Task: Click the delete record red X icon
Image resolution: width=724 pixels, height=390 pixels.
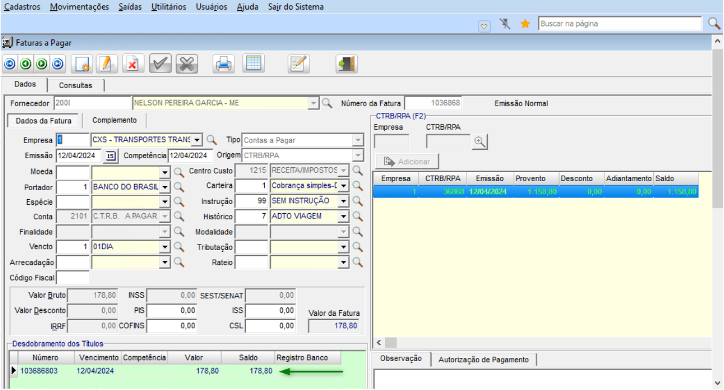Action: tap(132, 63)
